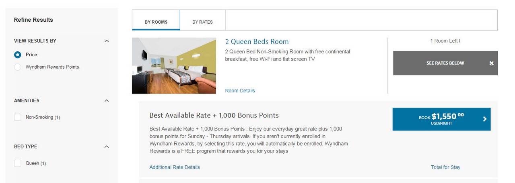The image size is (515, 183).
Task: Open Additional Rate Details link
Action: [174, 167]
